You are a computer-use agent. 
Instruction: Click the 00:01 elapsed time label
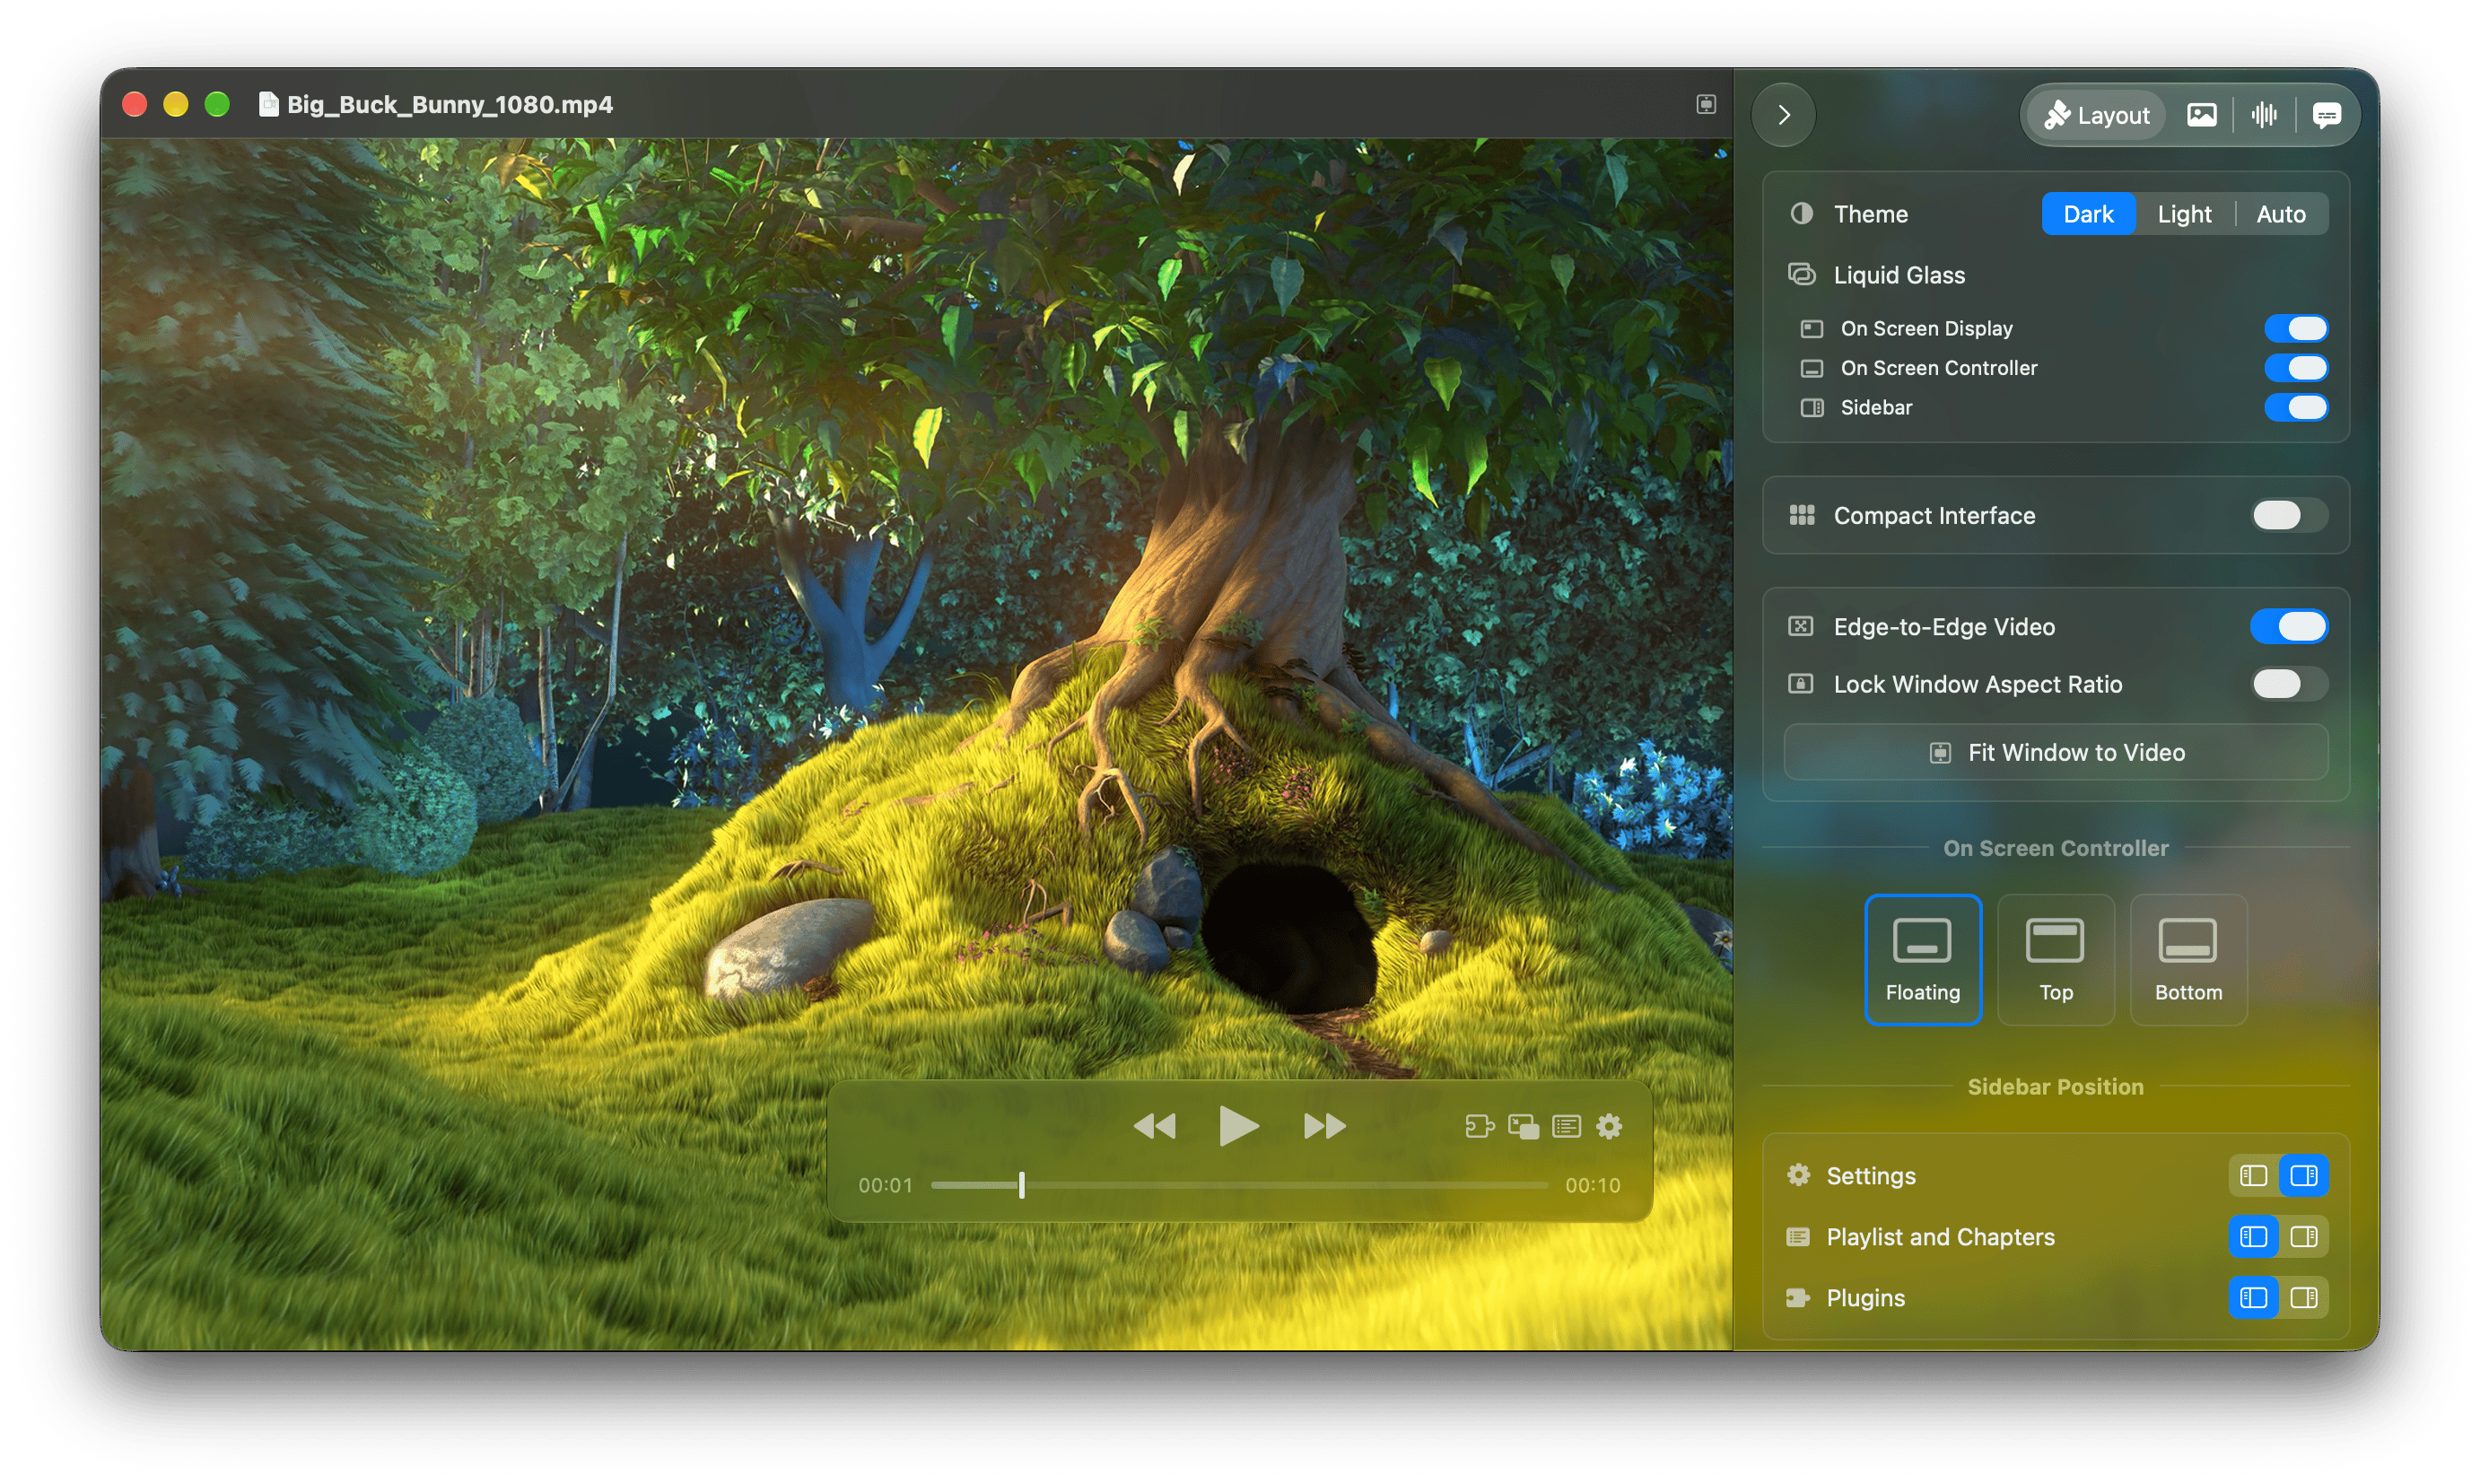tap(885, 1185)
